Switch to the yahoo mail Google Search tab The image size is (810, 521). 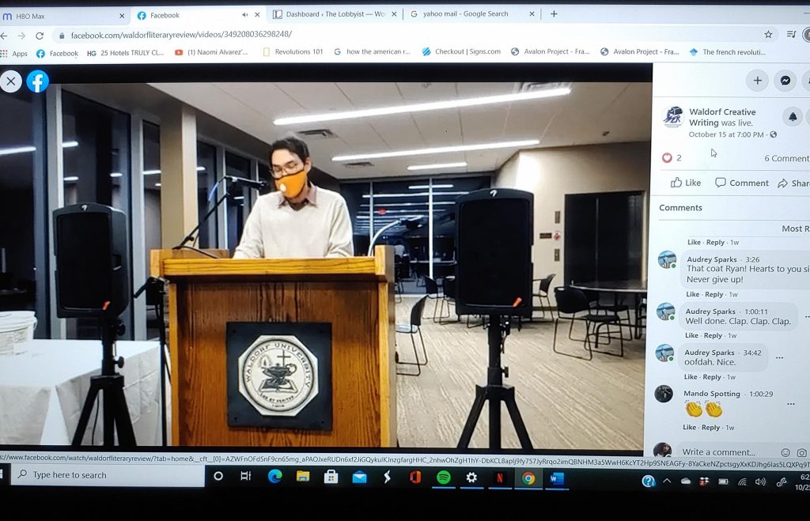point(468,14)
